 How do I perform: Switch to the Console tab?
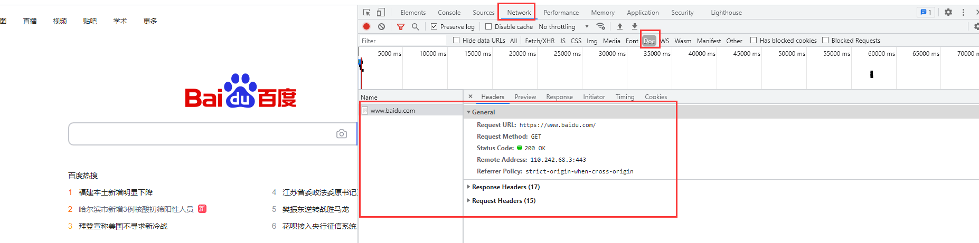449,13
